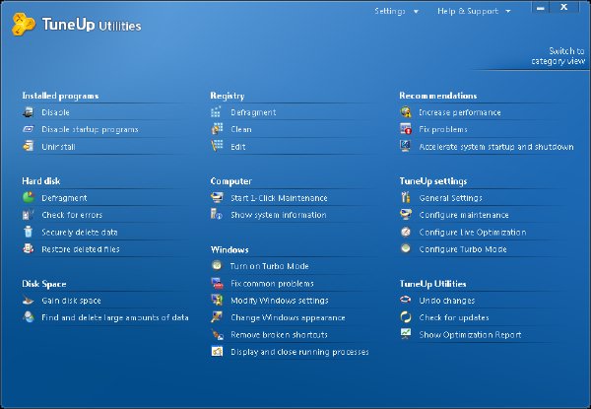Screen dimensions: 591x409
Task: Click the General Settings tools icon
Action: 406,197
